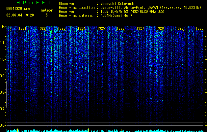Click the A504HB(yagi 4el) antenna text
Image resolution: width=207 pixels, height=132 pixels.
click(116, 16)
